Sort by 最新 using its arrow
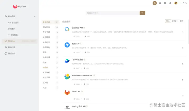Viewport: 189px width, 111px height. click(x=184, y=21)
